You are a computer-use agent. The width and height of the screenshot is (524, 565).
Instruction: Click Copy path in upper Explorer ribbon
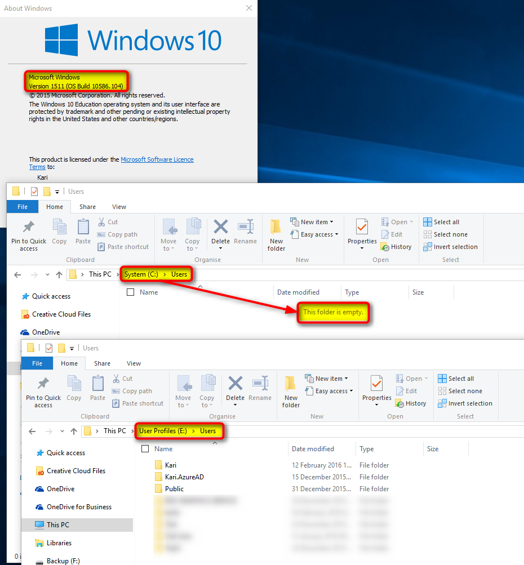coord(118,234)
